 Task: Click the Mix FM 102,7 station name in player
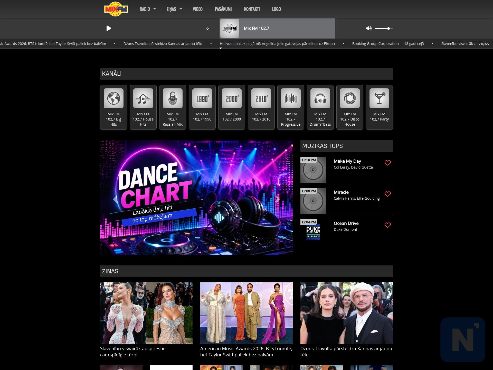click(x=257, y=28)
